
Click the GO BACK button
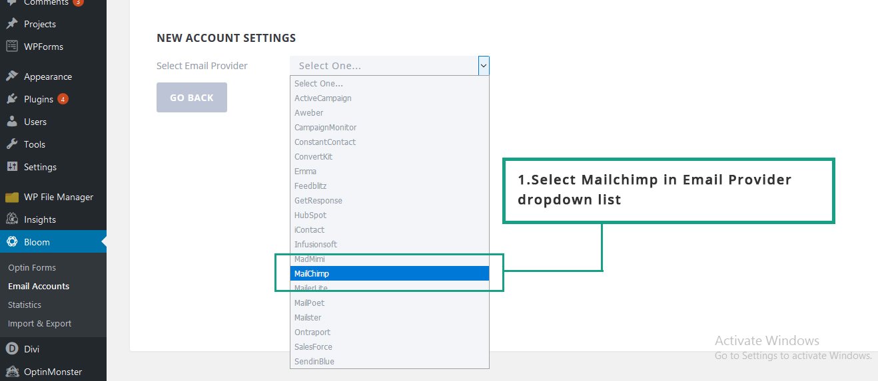pos(192,97)
